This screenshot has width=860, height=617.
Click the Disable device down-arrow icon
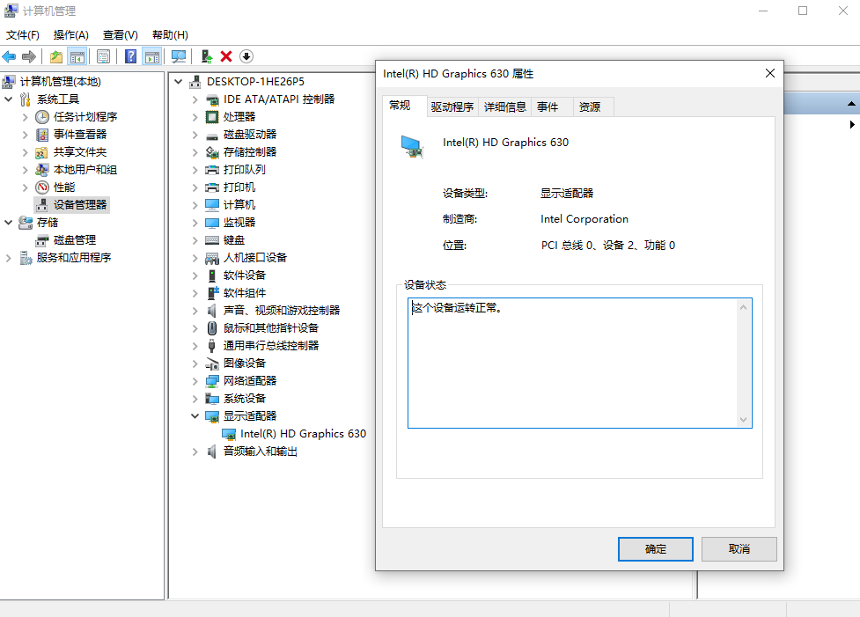[x=246, y=55]
